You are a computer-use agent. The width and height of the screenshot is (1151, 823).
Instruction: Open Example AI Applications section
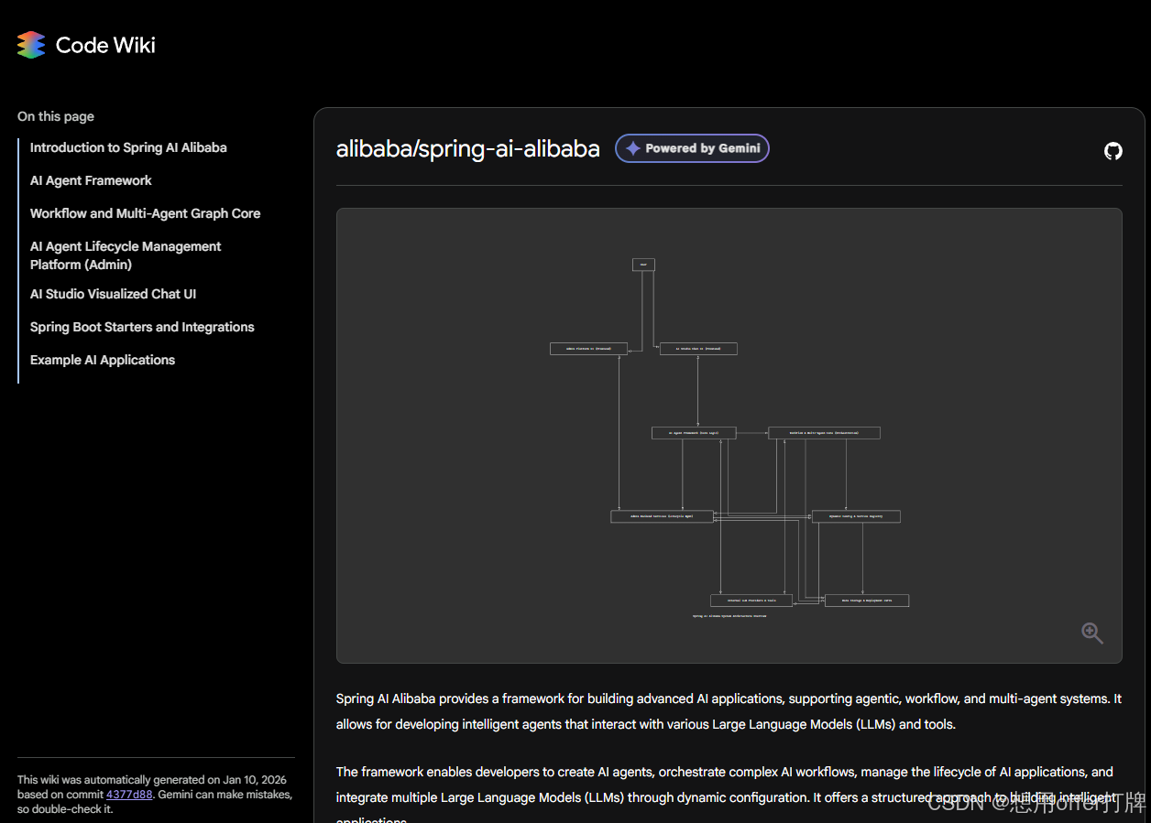click(x=103, y=360)
